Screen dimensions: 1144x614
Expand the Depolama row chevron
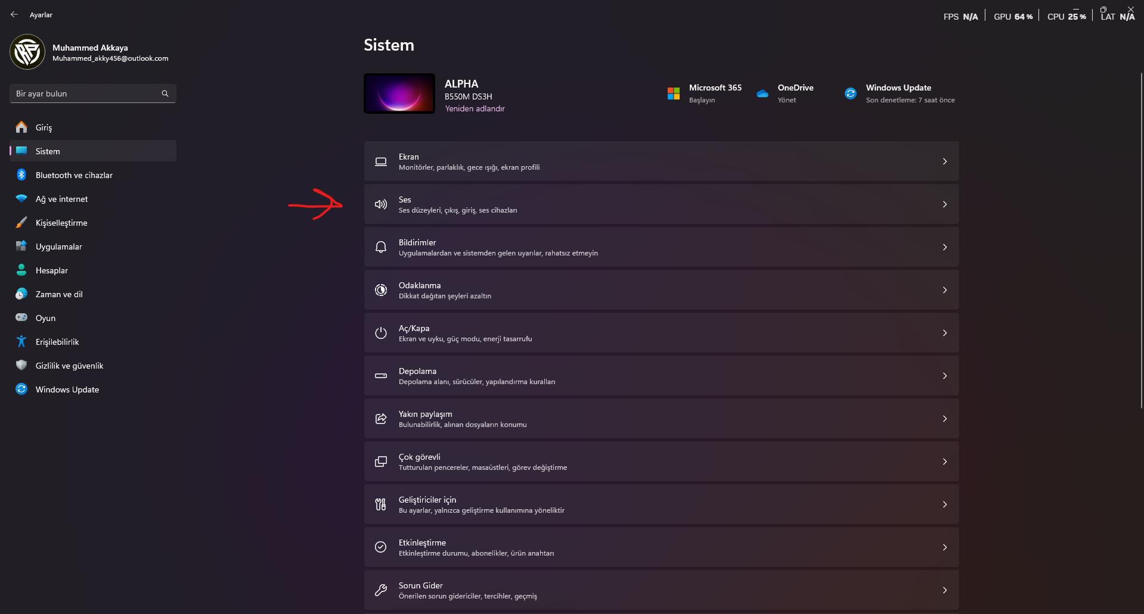pos(945,376)
